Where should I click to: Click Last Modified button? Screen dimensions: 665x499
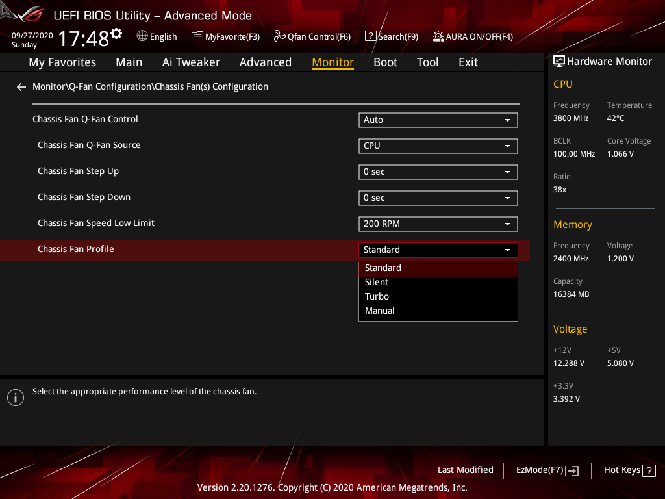465,470
